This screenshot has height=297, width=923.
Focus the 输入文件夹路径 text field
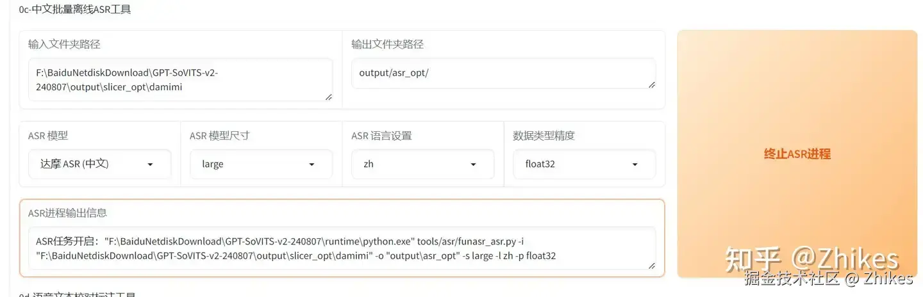[176, 80]
